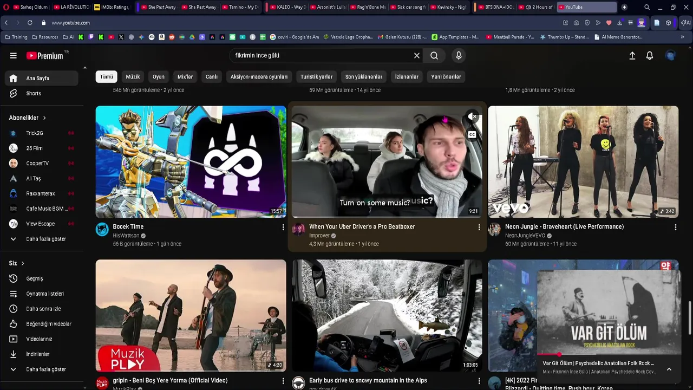Open the upload/create video icon

pos(632,55)
